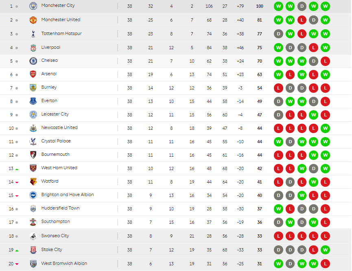Select the Huddersfield Town table row name
The width and height of the screenshot is (352, 271).
(60, 208)
